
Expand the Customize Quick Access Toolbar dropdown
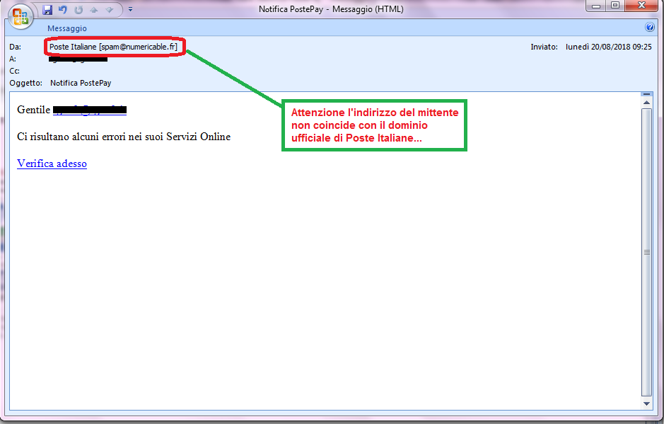130,9
